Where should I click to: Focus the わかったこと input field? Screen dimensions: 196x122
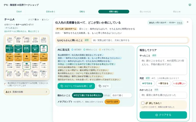(x=163, y=95)
